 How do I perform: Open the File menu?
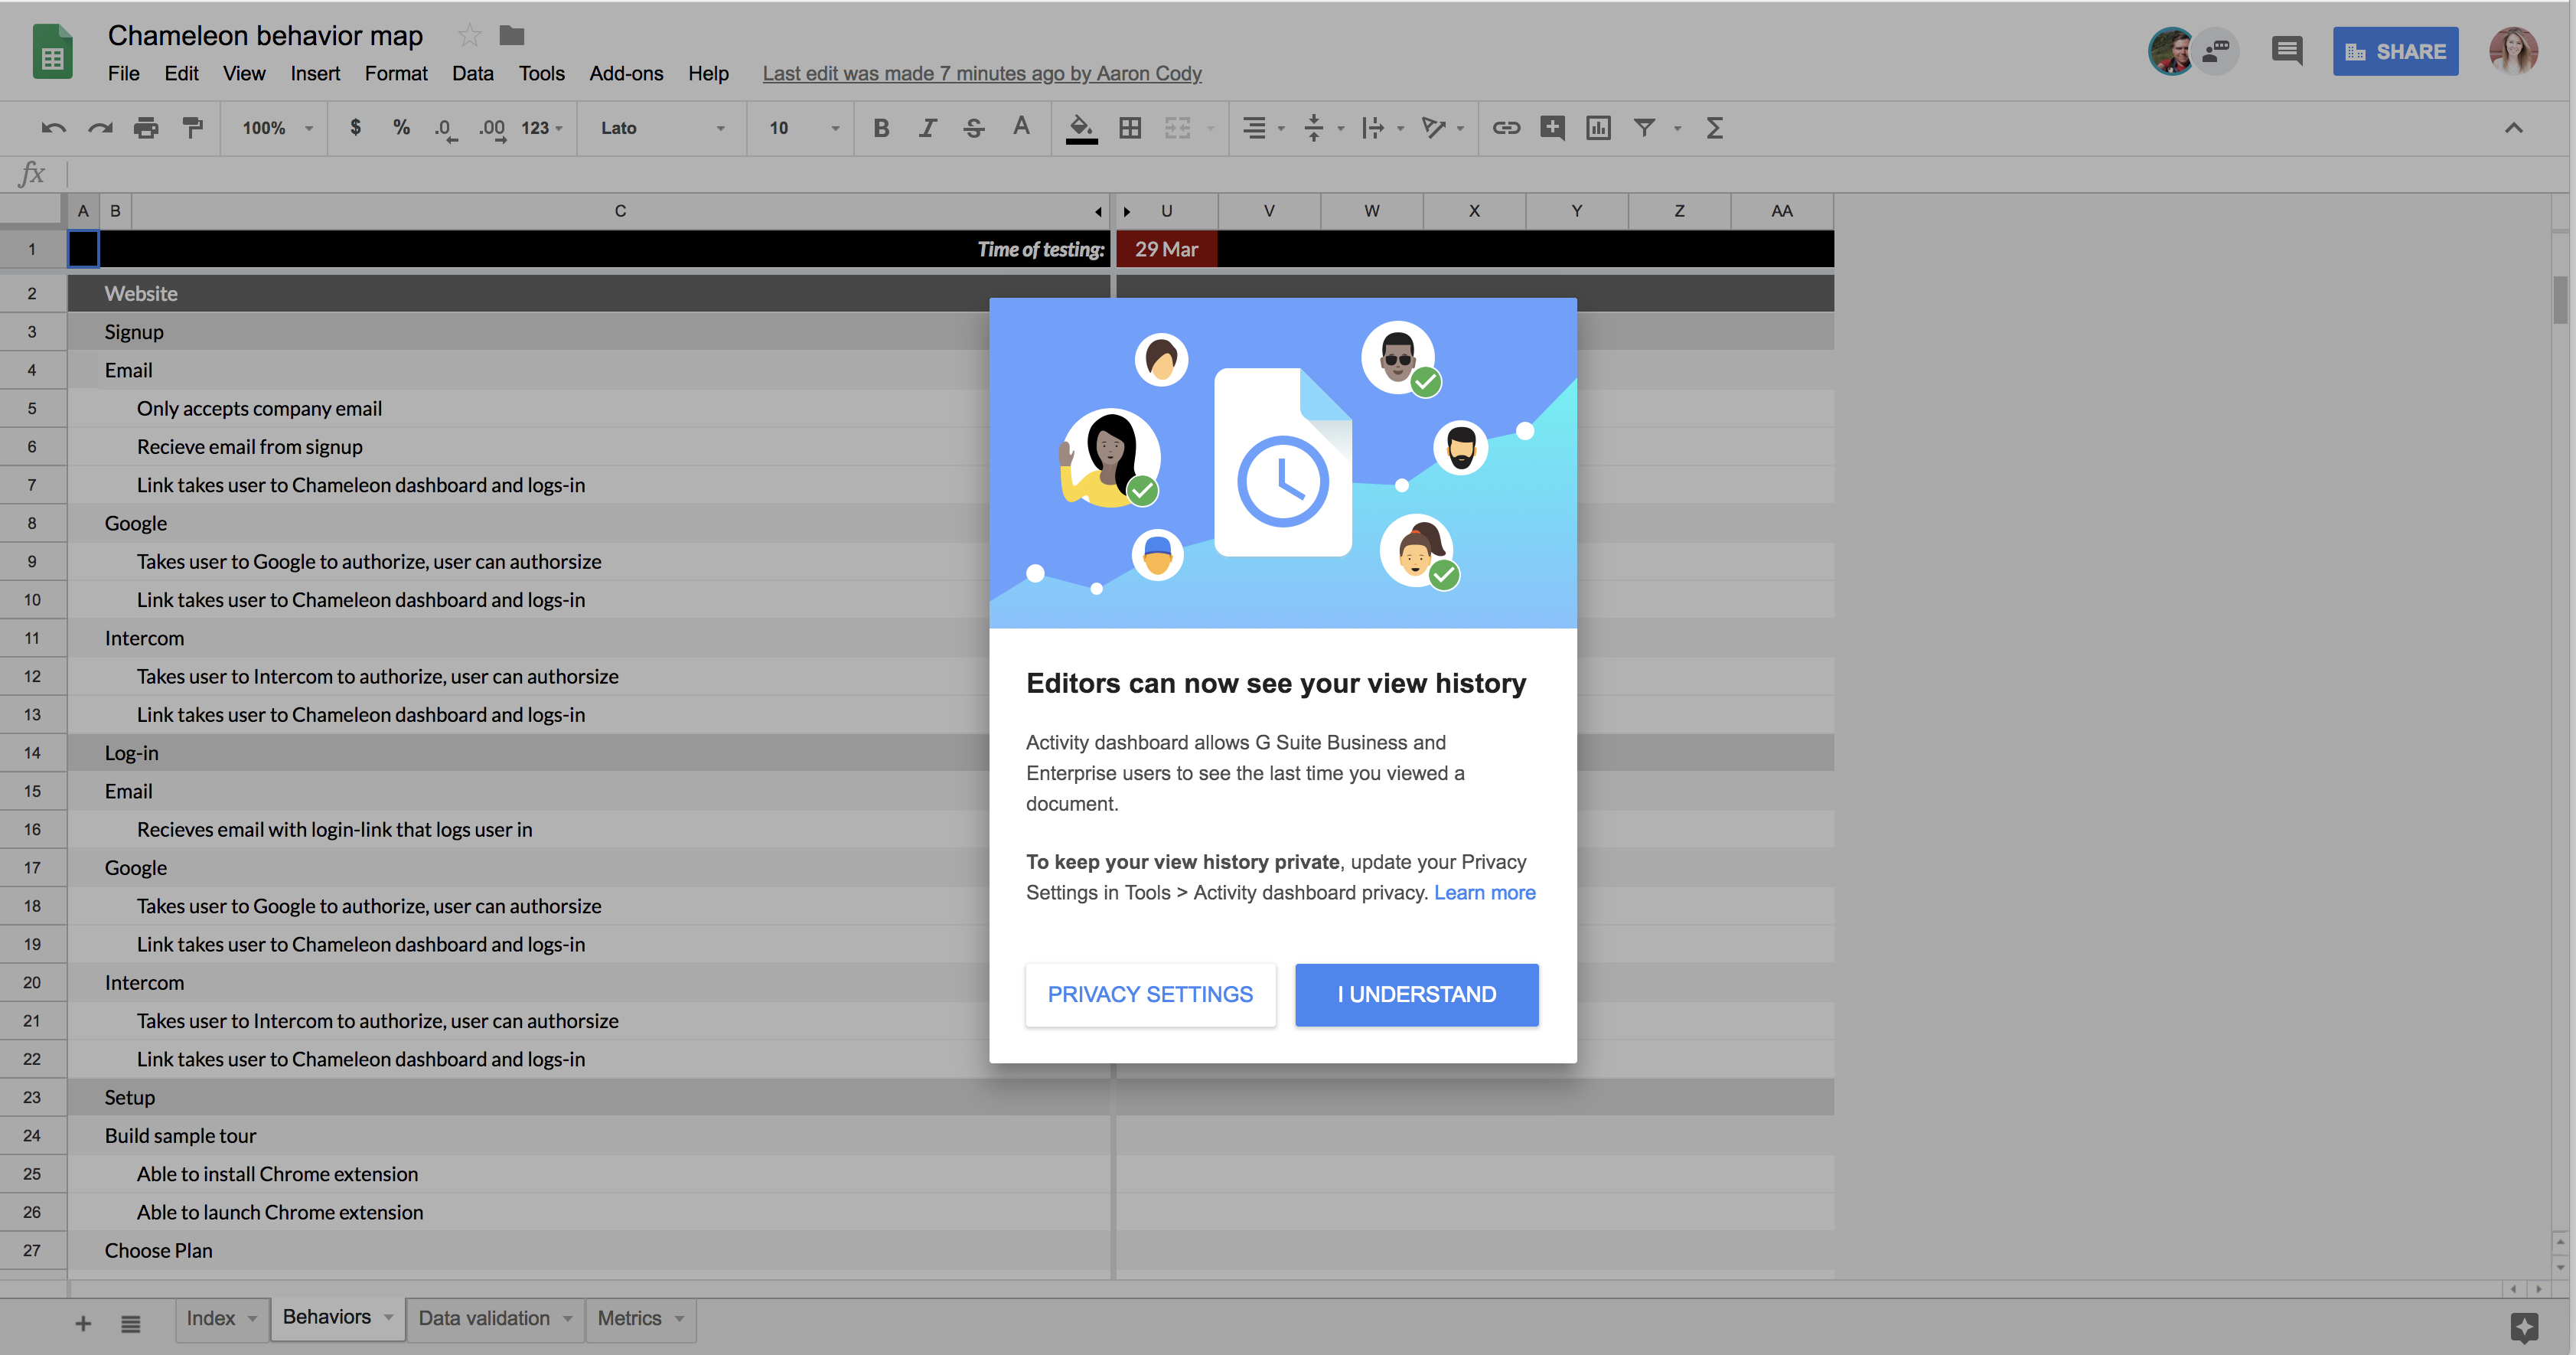point(123,73)
